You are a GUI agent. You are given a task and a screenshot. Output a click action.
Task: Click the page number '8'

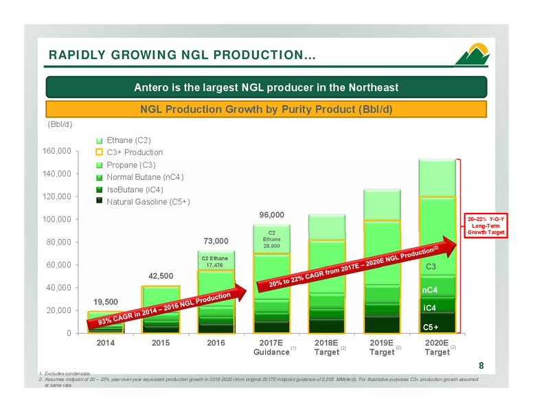click(x=481, y=366)
